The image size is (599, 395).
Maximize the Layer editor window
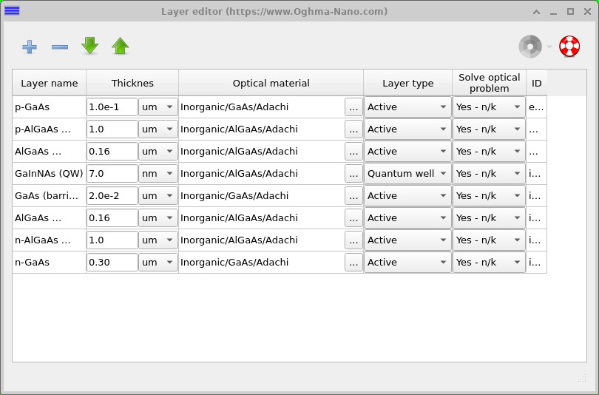[570, 11]
